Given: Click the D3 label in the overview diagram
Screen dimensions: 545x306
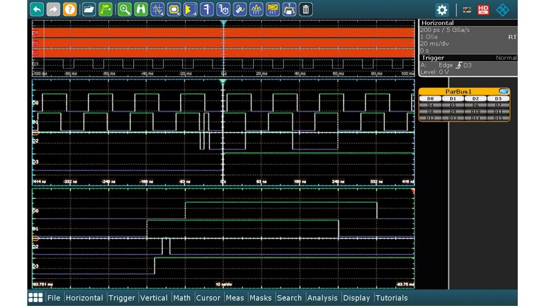Looking at the screenshot, I should pyautogui.click(x=35, y=64).
